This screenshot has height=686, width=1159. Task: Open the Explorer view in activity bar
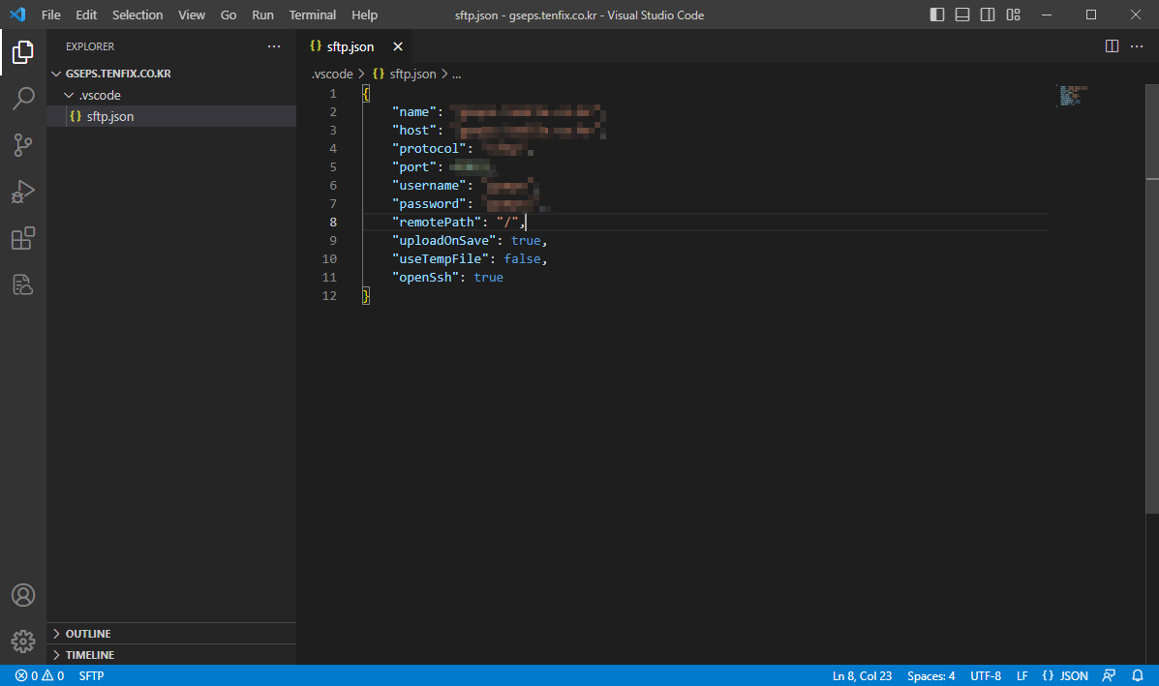pos(23,52)
